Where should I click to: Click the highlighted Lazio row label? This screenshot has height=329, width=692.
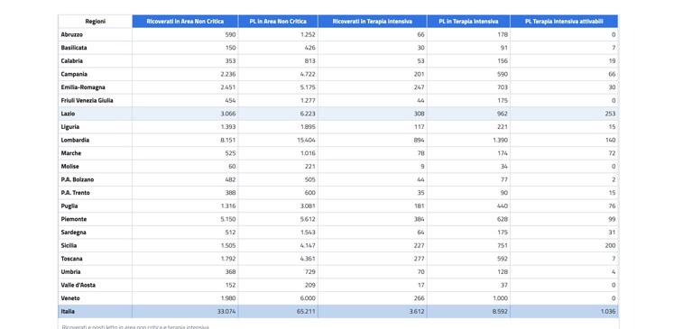coord(68,114)
